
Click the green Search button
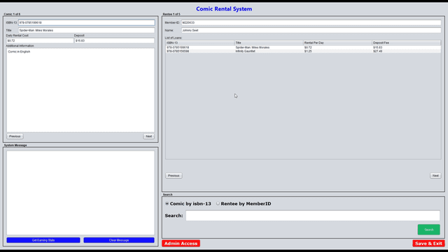click(x=428, y=230)
